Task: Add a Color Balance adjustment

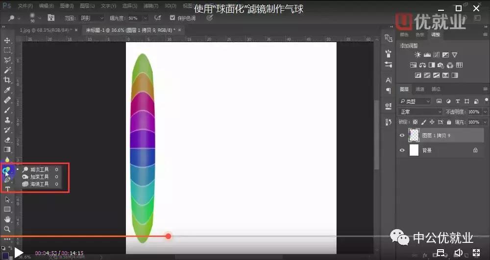Action: click(x=422, y=65)
